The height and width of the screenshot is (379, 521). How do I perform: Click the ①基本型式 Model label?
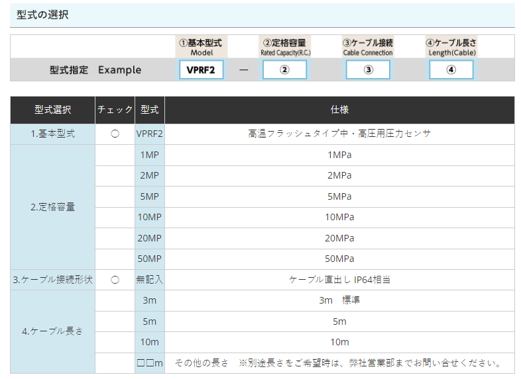click(x=201, y=47)
